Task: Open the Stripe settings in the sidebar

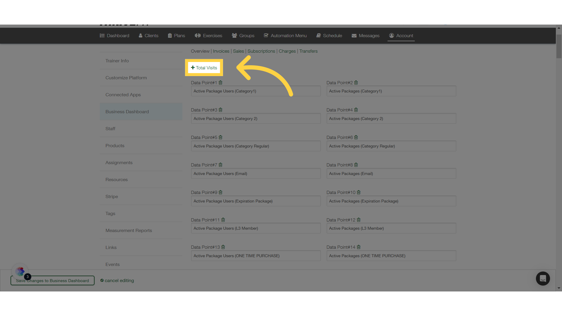Action: click(112, 196)
